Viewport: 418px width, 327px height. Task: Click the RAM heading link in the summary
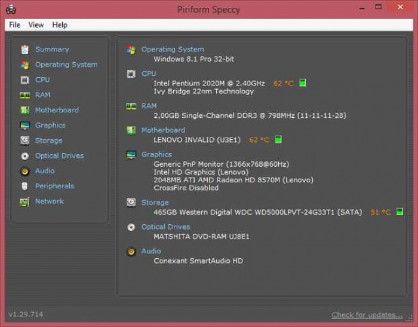click(149, 106)
